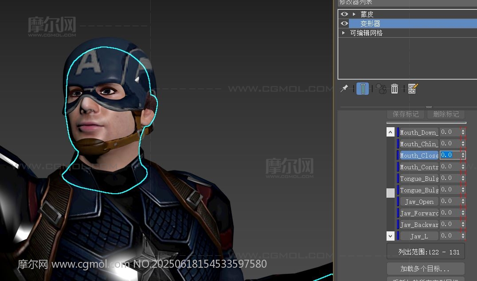The height and width of the screenshot is (281, 477).
Task: Click blue color indicator beside Jaw_L
Action: point(398,236)
